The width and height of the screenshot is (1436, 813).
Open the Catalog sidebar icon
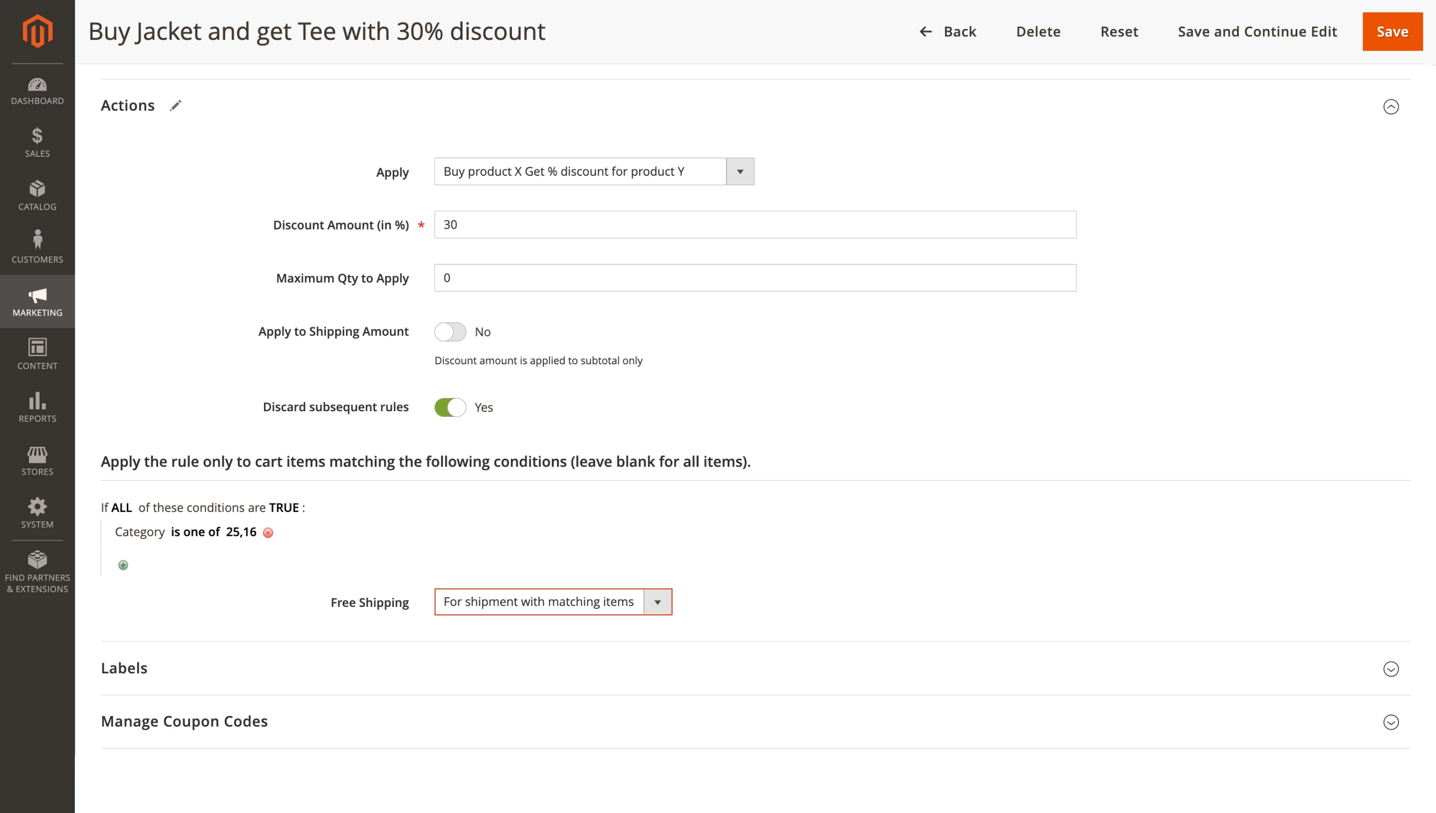(37, 196)
